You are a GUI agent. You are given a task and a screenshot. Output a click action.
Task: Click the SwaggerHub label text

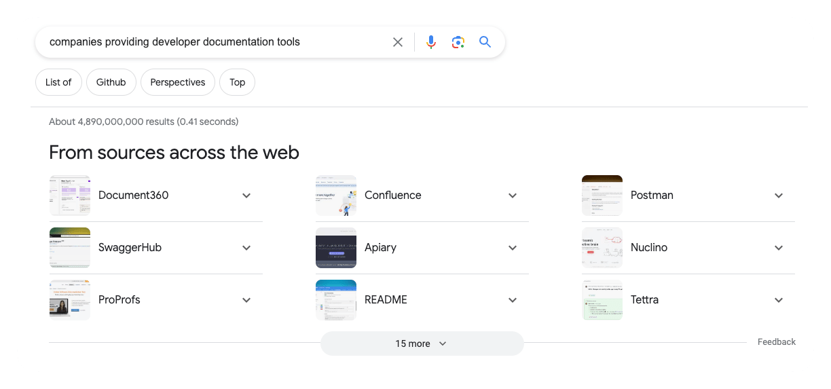(x=130, y=248)
